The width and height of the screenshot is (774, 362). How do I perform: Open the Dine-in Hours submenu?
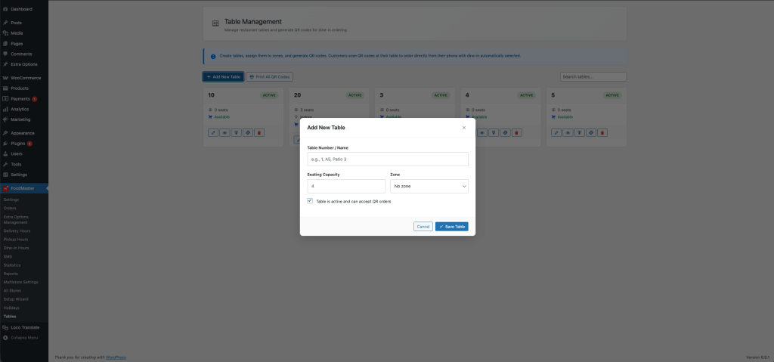coord(17,248)
